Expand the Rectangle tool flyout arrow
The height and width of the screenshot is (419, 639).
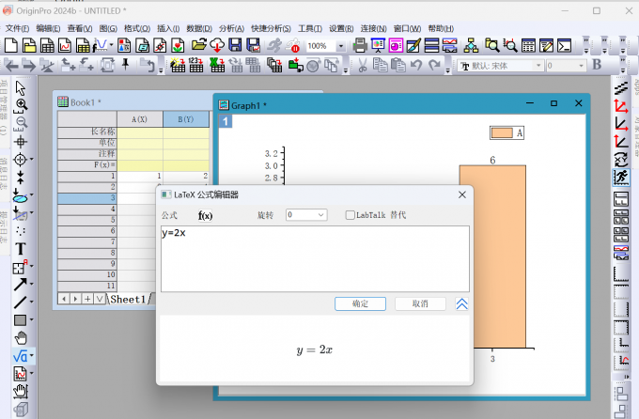pyautogui.click(x=32, y=320)
